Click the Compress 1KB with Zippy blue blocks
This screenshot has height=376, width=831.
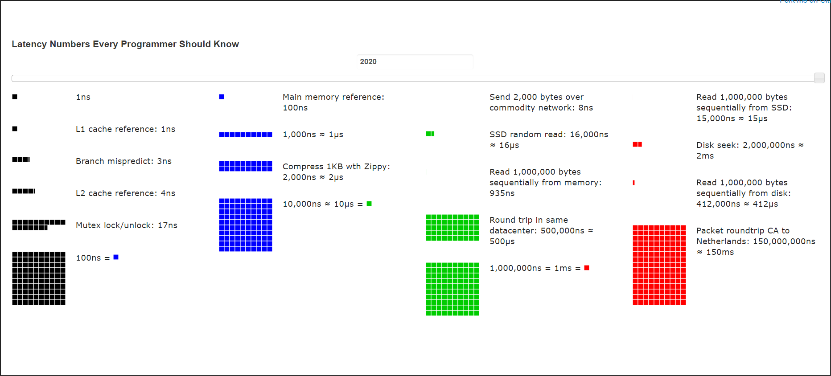pos(246,166)
